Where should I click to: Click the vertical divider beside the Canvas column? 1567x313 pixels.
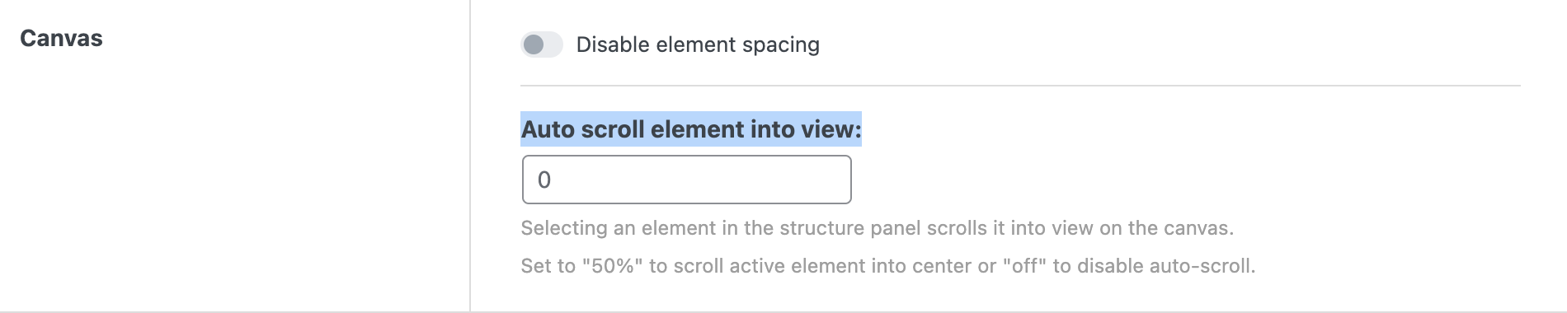click(x=470, y=156)
